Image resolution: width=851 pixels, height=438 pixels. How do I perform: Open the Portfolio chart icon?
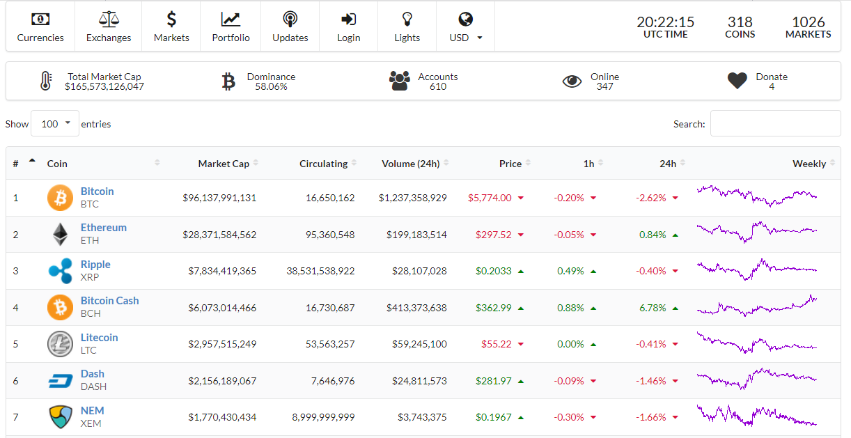tap(231, 19)
